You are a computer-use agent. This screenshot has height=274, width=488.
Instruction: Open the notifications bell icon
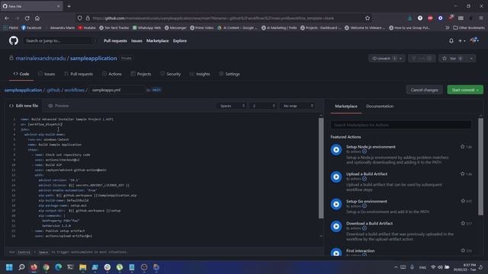[451, 40]
